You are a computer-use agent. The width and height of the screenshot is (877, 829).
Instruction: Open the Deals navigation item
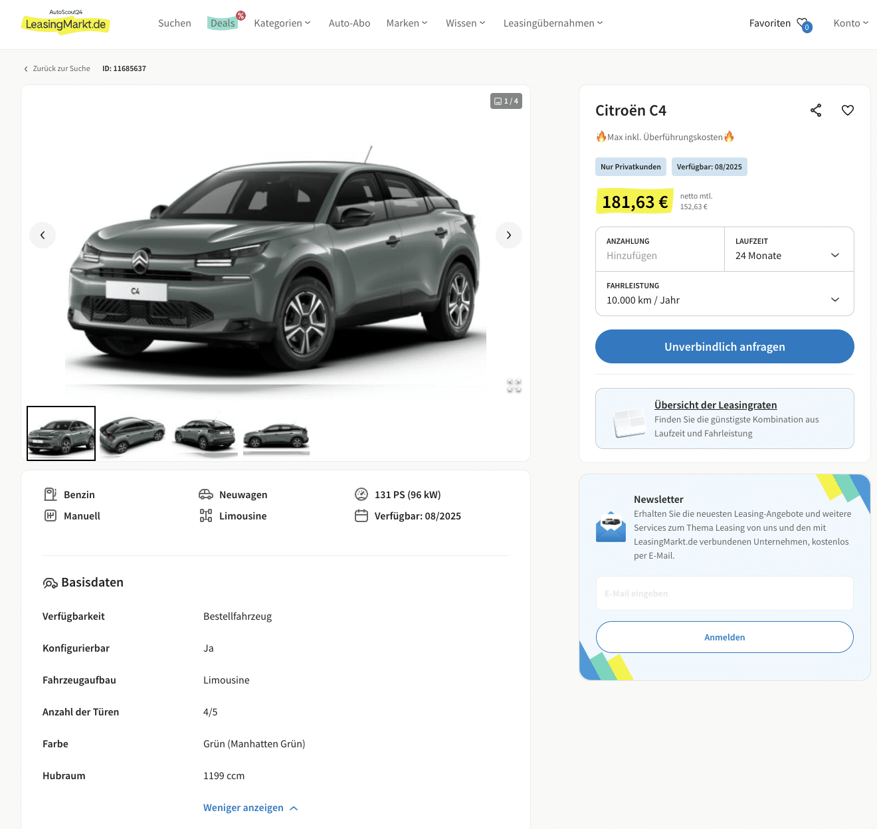tap(223, 23)
